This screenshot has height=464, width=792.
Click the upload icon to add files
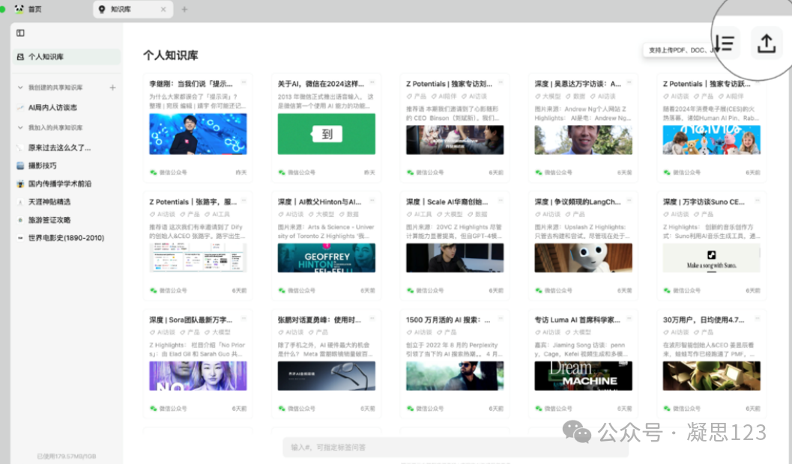point(765,43)
